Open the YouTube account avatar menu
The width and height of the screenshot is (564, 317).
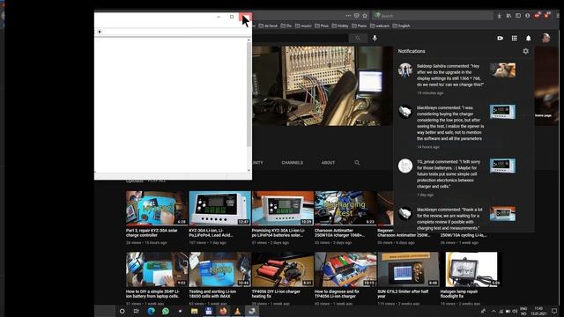pos(545,38)
